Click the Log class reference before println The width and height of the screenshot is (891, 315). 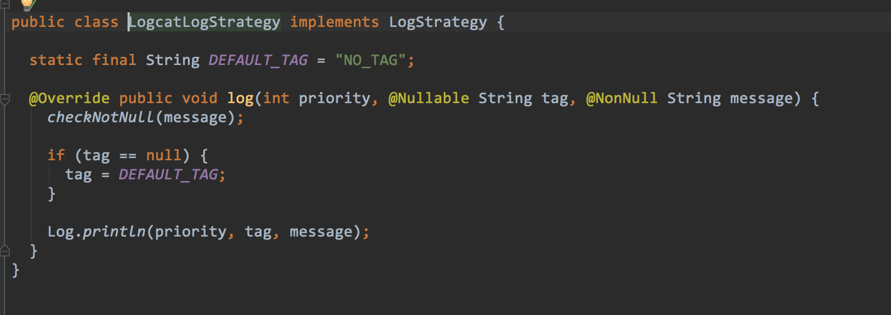point(60,231)
